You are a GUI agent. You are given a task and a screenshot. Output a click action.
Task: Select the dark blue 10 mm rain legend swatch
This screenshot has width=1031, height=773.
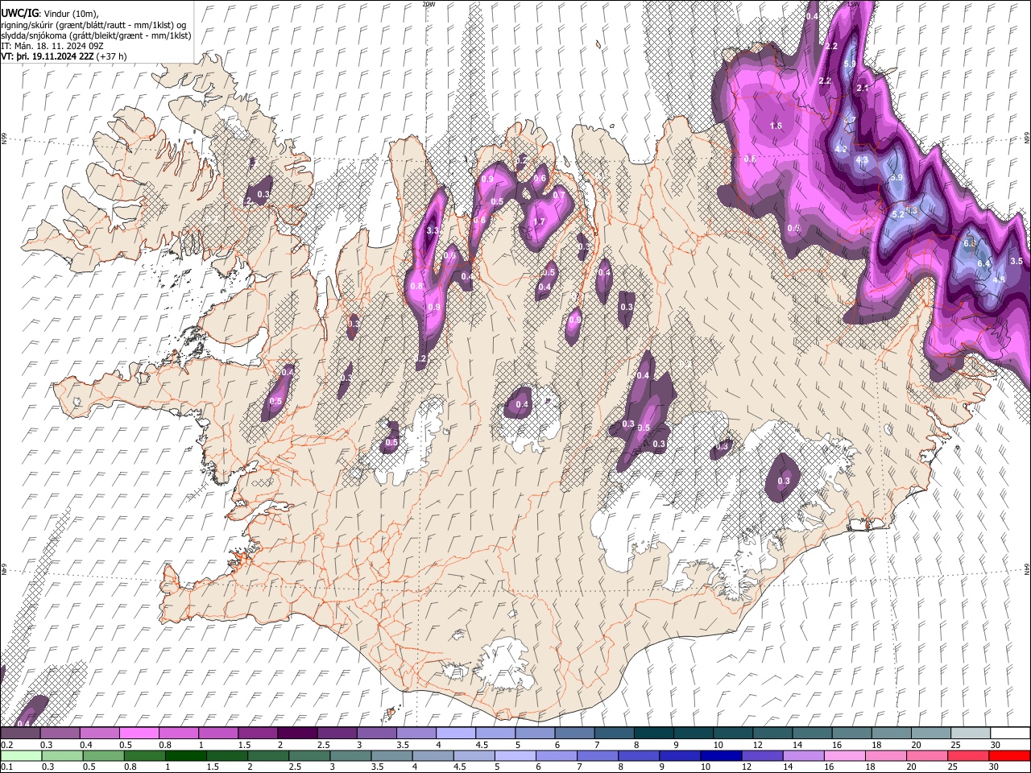(720, 755)
